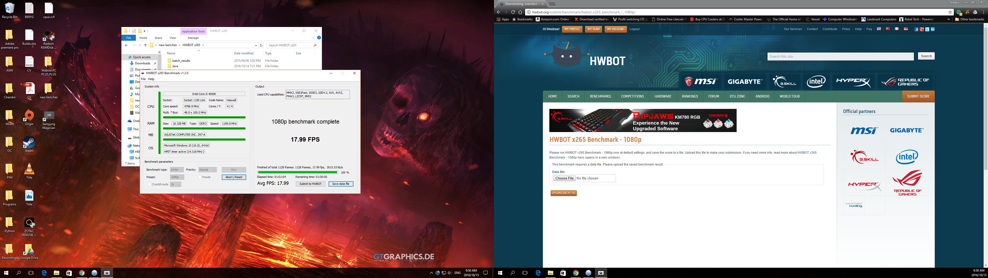Open the BENCHMARKS tab on HWBOT
Image resolution: width=988 pixels, height=278 pixels.
(600, 96)
